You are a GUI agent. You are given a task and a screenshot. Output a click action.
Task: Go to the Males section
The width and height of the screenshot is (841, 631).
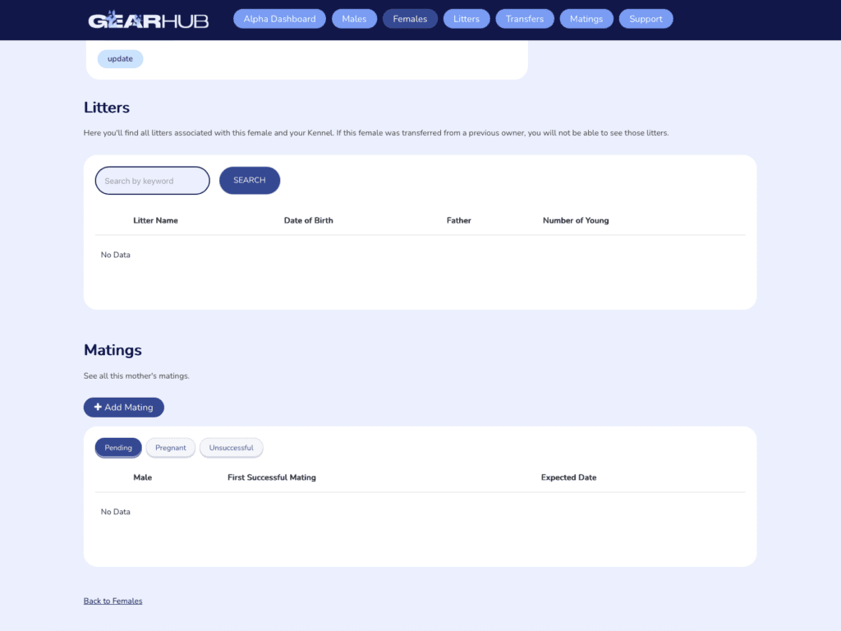354,19
